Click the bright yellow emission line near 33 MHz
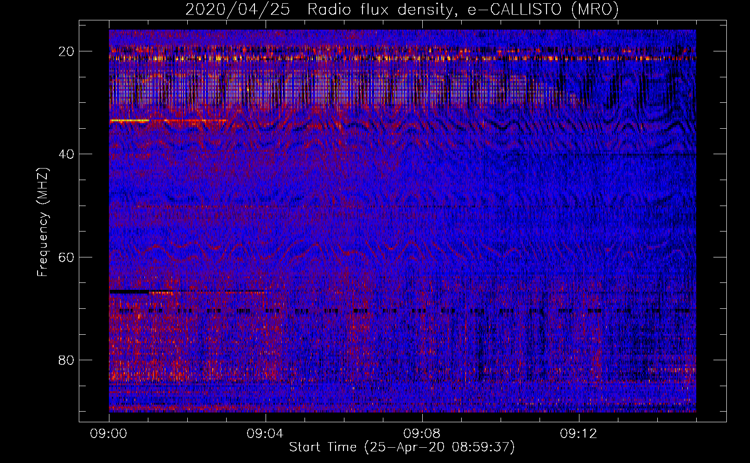Image resolution: width=750 pixels, height=463 pixels. coord(129,120)
